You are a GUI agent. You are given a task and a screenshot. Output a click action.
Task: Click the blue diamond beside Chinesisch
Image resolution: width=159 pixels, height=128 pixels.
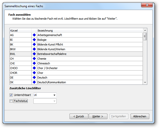tap(34, 63)
